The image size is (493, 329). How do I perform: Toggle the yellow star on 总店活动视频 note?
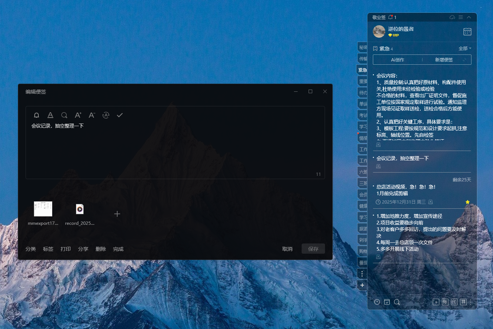pyautogui.click(x=467, y=202)
